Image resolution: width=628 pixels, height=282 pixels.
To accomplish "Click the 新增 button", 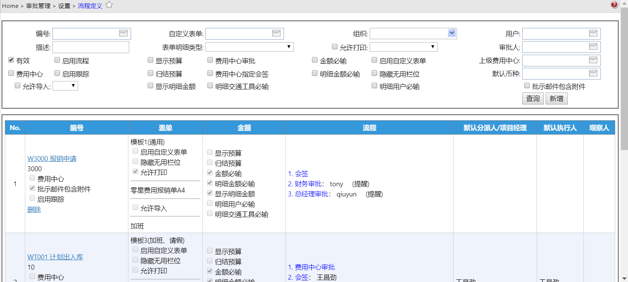I will (x=557, y=98).
